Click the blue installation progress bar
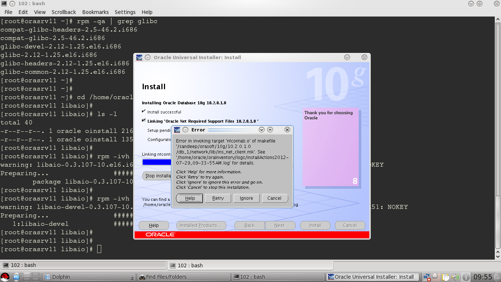The image size is (501, 282). pyautogui.click(x=157, y=162)
